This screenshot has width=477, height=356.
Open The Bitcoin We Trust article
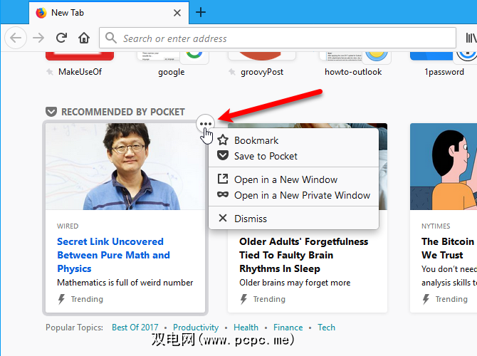448,248
